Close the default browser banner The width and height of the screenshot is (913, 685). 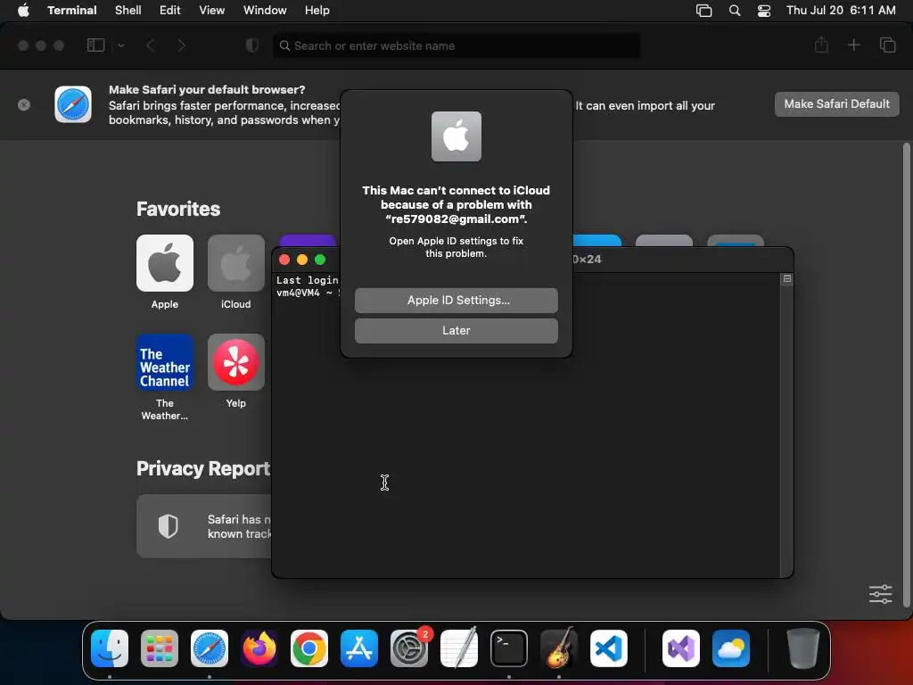point(24,105)
